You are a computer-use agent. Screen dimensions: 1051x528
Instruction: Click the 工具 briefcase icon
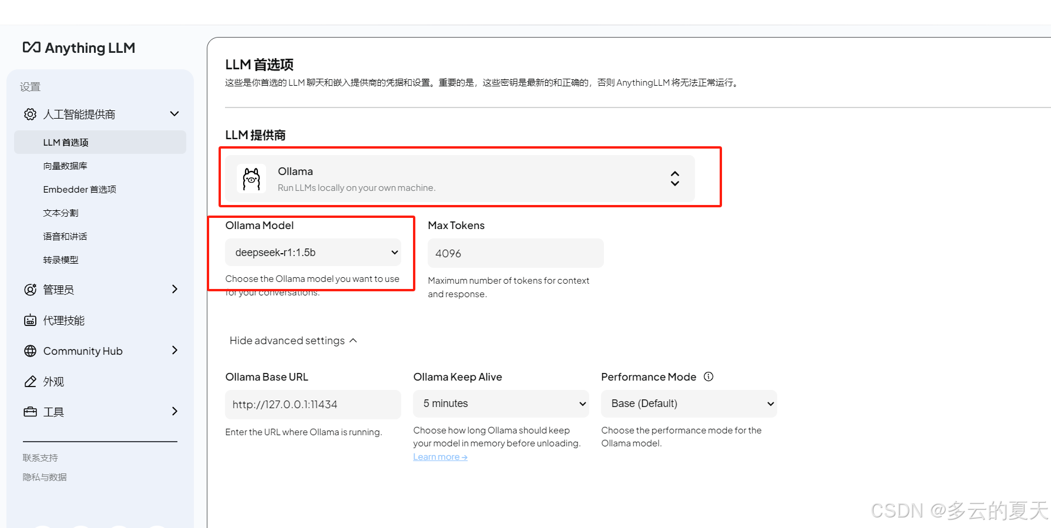(x=30, y=412)
